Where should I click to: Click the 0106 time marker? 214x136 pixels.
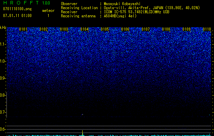(125, 29)
